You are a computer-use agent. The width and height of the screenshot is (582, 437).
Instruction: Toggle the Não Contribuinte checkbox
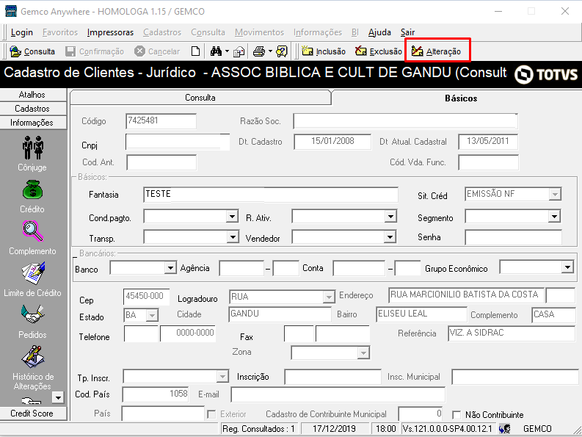(457, 415)
